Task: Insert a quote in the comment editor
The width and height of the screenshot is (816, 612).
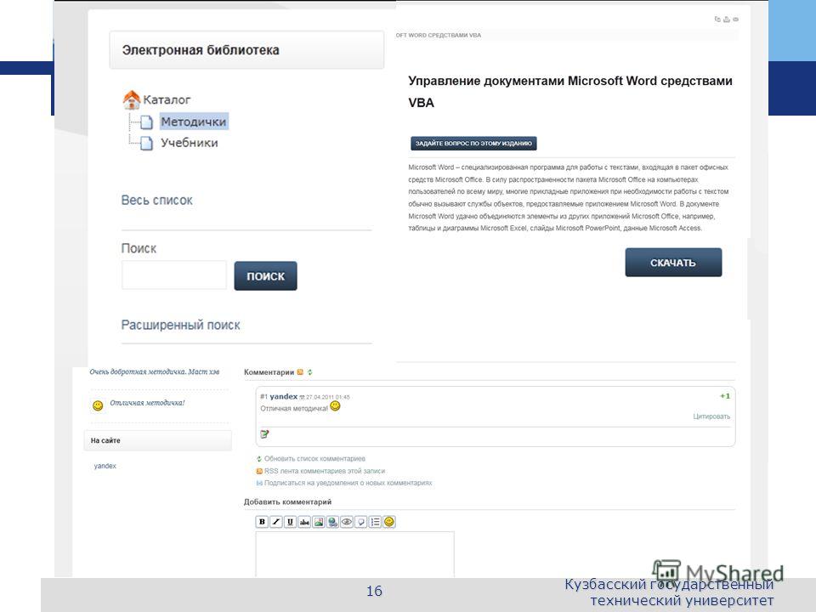Action: pyautogui.click(x=360, y=521)
